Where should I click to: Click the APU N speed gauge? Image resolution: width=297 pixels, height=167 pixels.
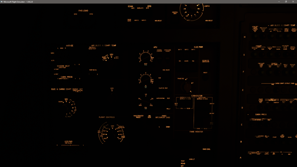[146, 80]
